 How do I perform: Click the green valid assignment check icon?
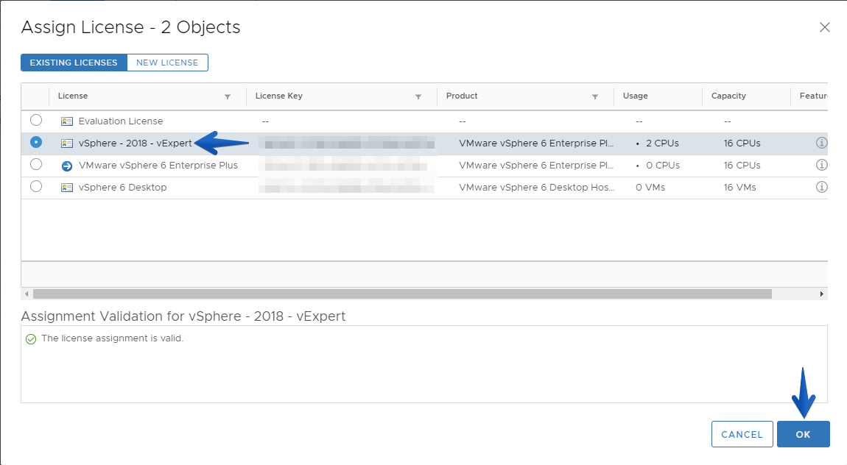click(31, 338)
